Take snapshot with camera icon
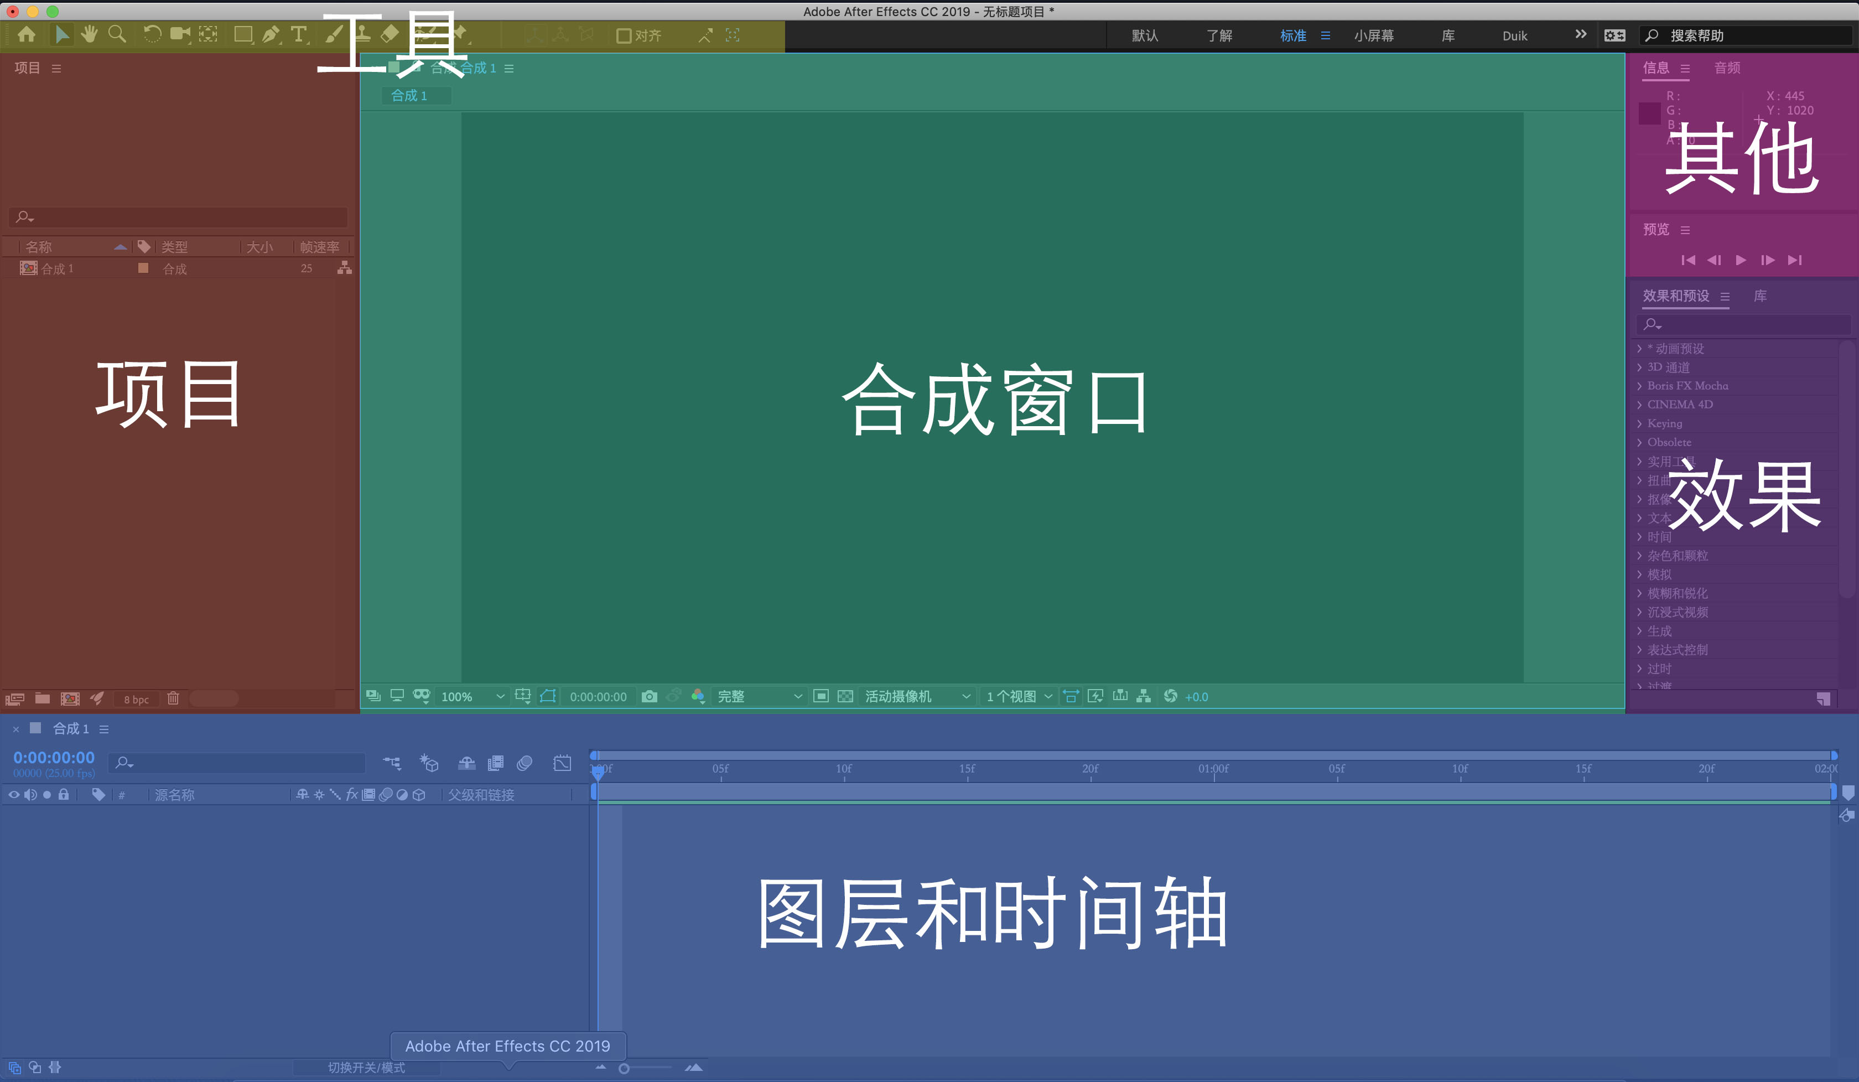 point(648,696)
